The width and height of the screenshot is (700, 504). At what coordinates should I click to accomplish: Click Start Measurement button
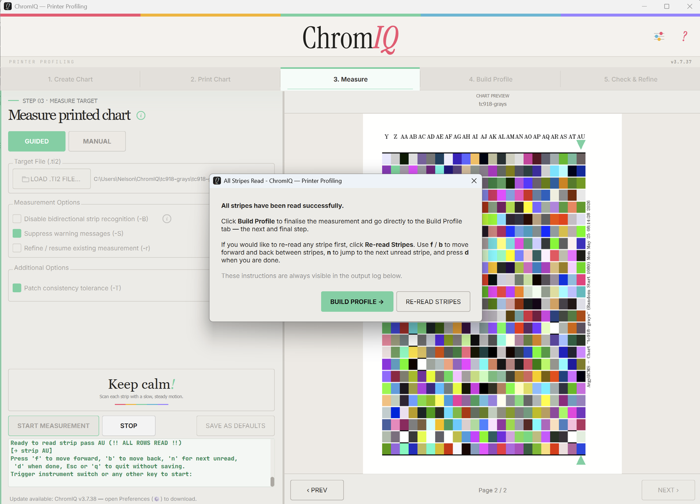tap(54, 426)
